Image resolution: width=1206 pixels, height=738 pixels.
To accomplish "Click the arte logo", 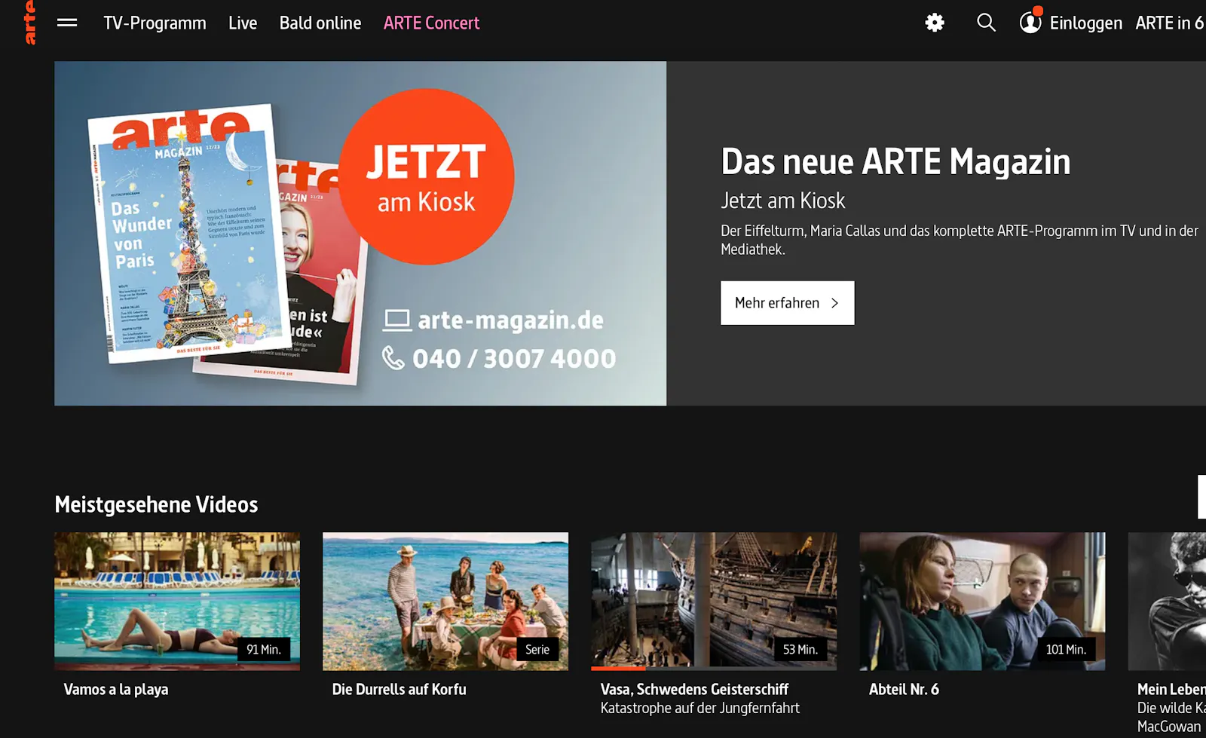I will [29, 23].
